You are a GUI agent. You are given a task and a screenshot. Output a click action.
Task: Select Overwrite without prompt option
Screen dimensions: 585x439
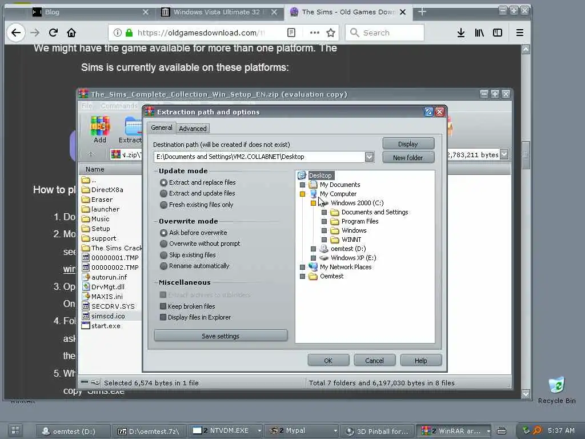pyautogui.click(x=201, y=244)
